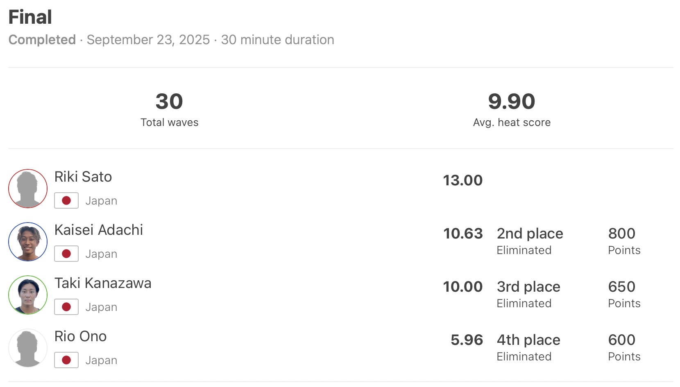The image size is (680, 387).
Task: Click the 30 Total waves statistic
Action: pyautogui.click(x=169, y=102)
